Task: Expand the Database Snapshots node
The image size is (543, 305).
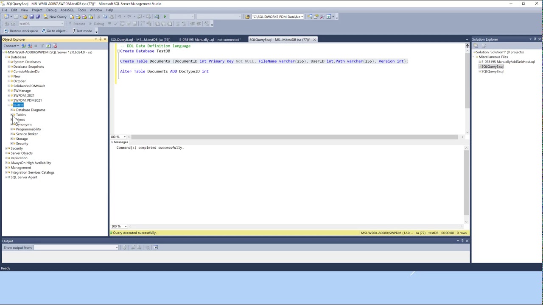Action: click(x=9, y=67)
